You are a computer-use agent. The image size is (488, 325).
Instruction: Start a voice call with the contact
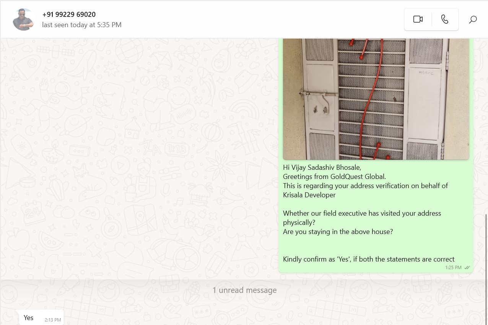pos(445,19)
